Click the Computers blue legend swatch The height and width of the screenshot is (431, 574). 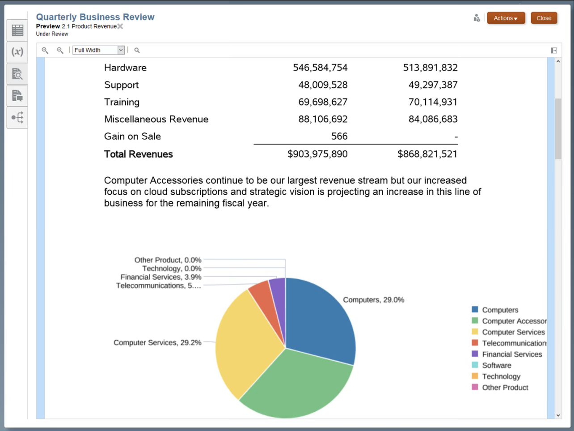[x=475, y=310]
